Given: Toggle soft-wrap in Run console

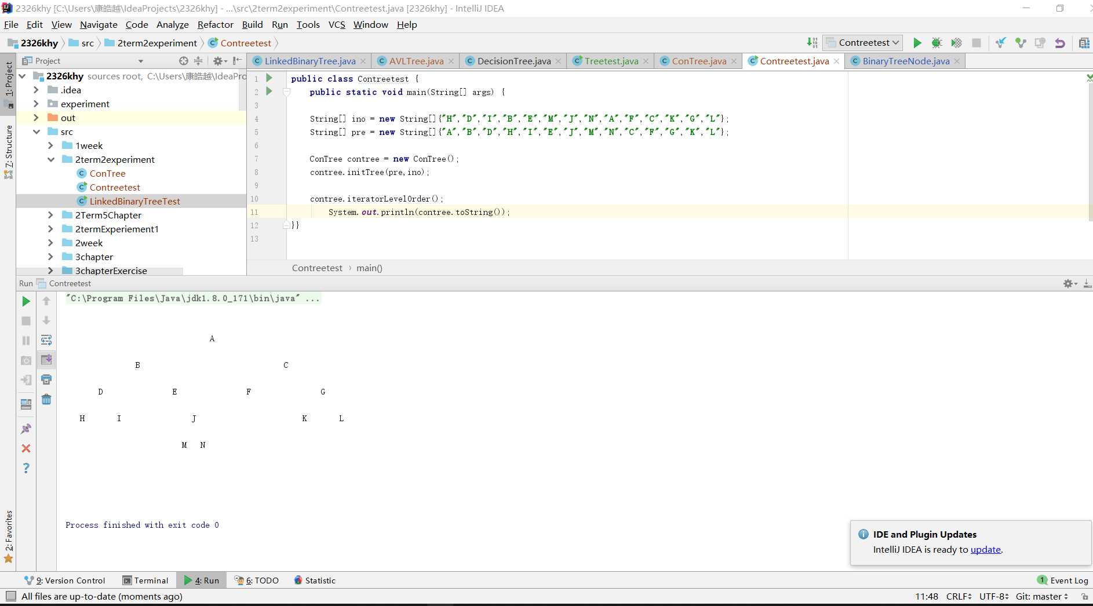Looking at the screenshot, I should (x=46, y=340).
